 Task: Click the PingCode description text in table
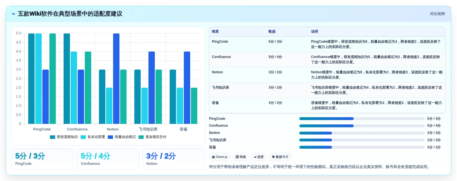pyautogui.click(x=376, y=44)
